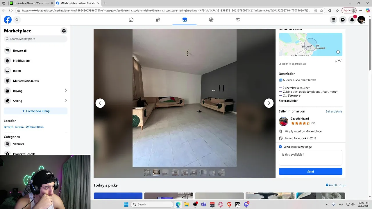Open seller Gayeth Khazri profile name
The image size is (372, 209).
point(300,118)
